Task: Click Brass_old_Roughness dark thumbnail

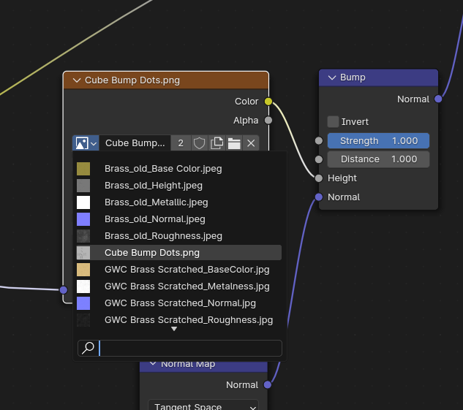Action: (x=83, y=236)
